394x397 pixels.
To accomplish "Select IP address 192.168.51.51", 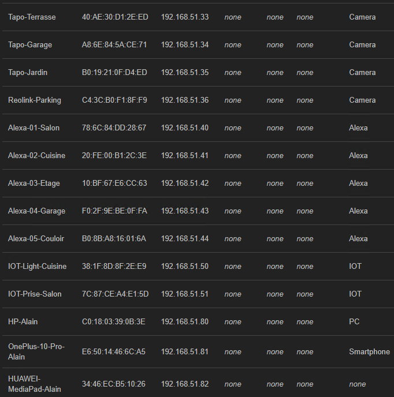I will click(x=184, y=294).
